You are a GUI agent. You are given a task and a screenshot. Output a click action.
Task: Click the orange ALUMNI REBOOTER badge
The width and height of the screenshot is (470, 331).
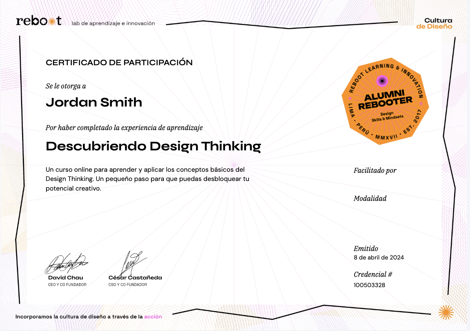385,101
